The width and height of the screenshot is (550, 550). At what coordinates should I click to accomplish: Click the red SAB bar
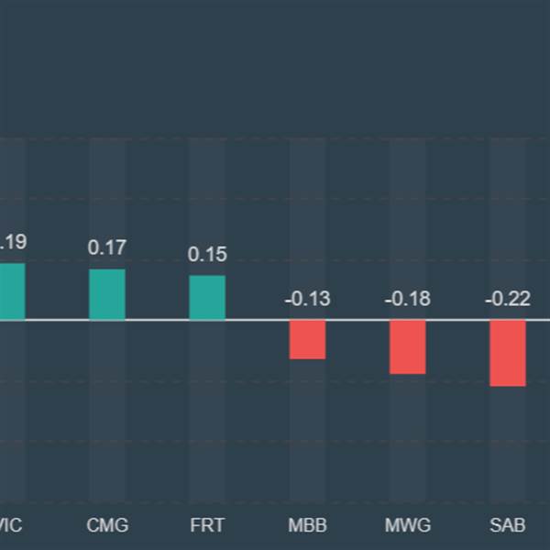[x=507, y=353]
